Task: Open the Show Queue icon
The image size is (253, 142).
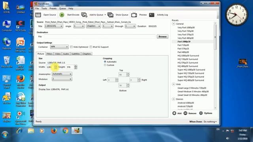Action: (x=110, y=15)
